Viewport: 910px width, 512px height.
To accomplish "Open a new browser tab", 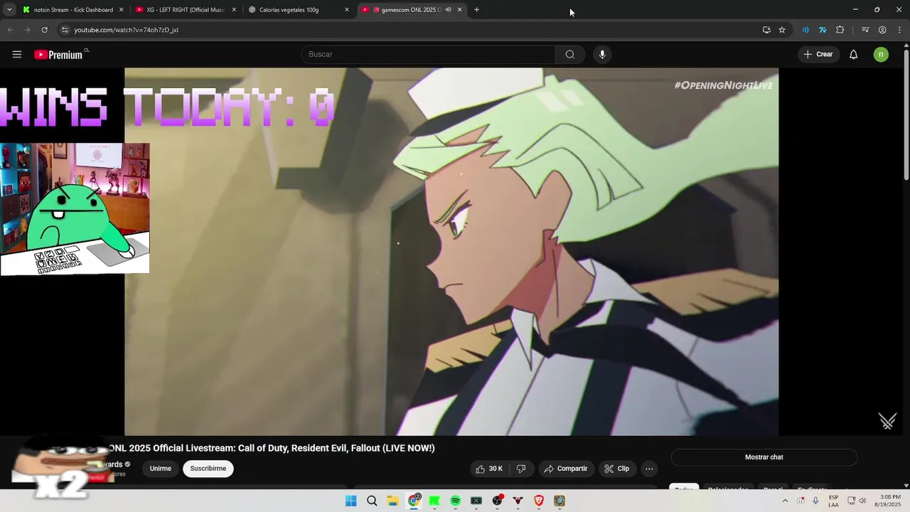I will tap(476, 9).
